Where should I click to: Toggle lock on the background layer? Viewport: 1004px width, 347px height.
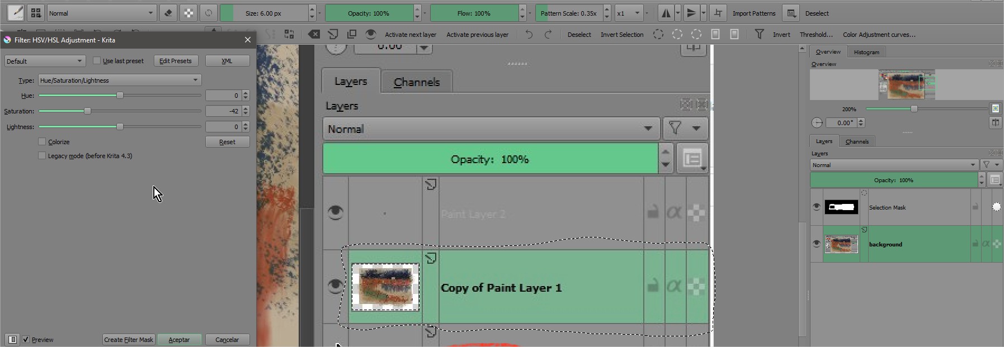coord(975,244)
